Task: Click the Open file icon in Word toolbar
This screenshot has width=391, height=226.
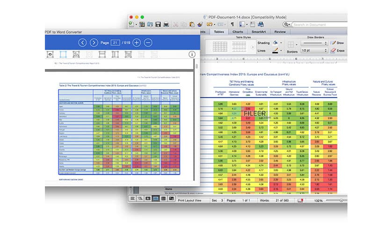Action: 150,24
